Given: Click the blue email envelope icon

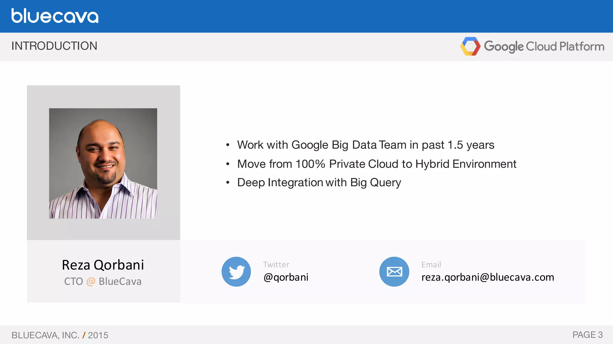Looking at the screenshot, I should (x=394, y=272).
